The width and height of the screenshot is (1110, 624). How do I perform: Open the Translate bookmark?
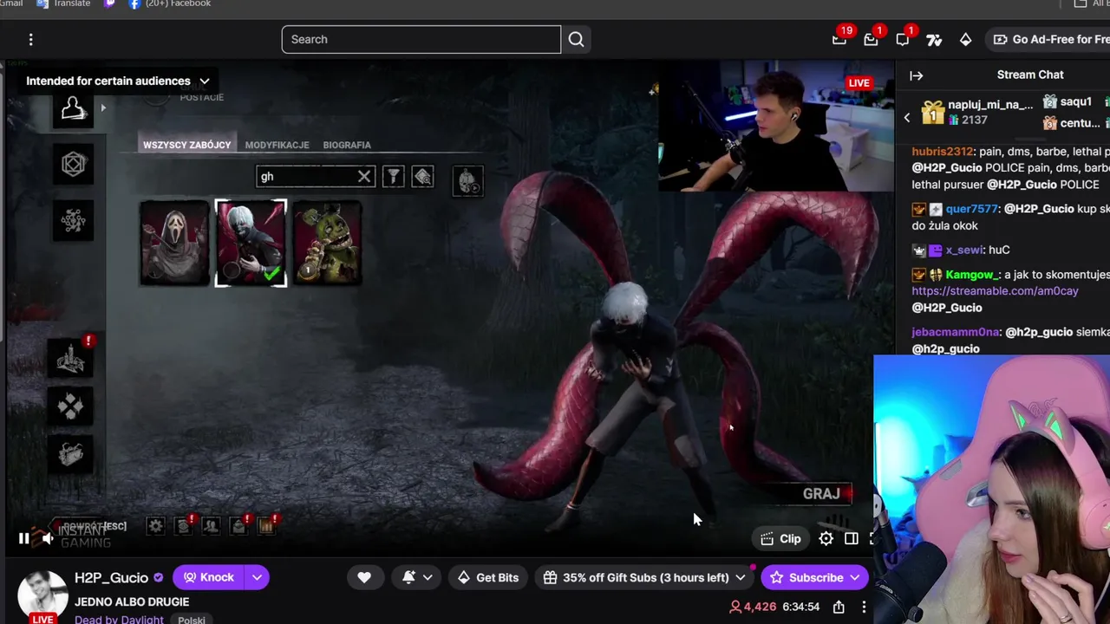tap(64, 3)
